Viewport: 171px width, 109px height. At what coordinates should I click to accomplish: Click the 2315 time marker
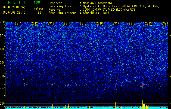tap(83, 23)
